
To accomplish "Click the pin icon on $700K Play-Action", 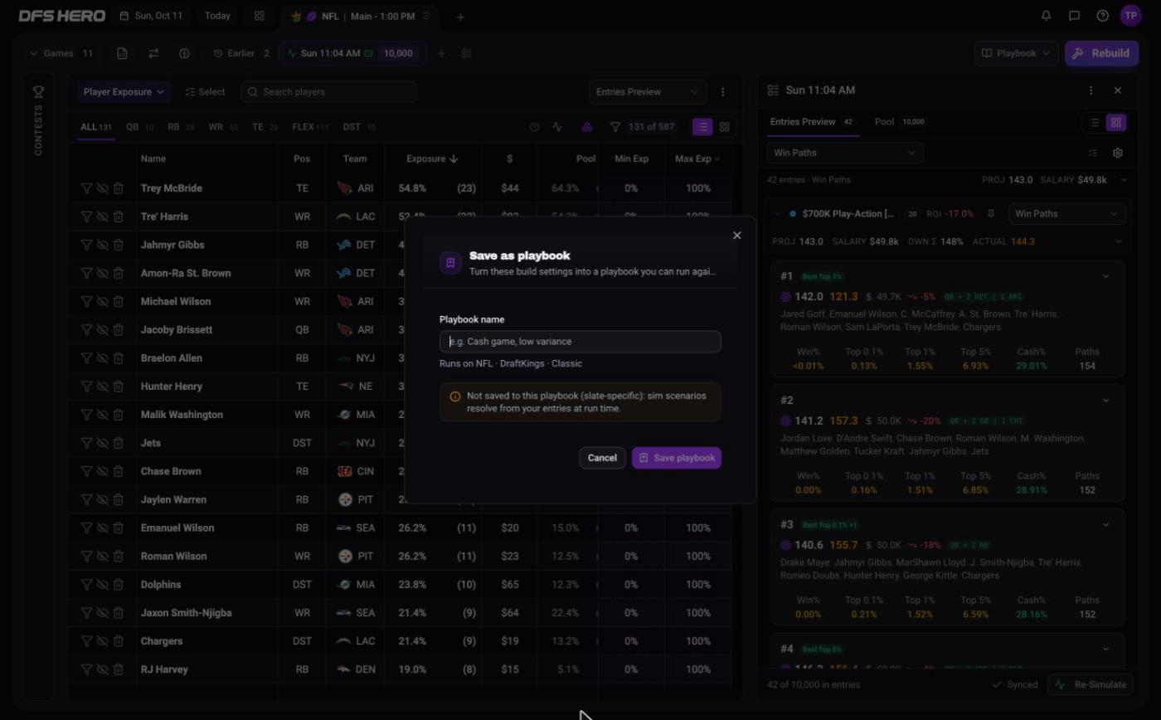I will point(991,214).
